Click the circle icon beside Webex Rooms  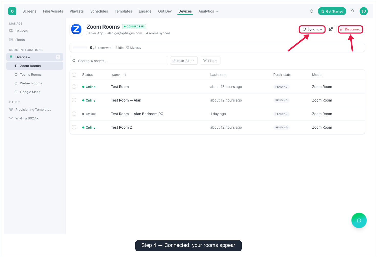(x=16, y=83)
